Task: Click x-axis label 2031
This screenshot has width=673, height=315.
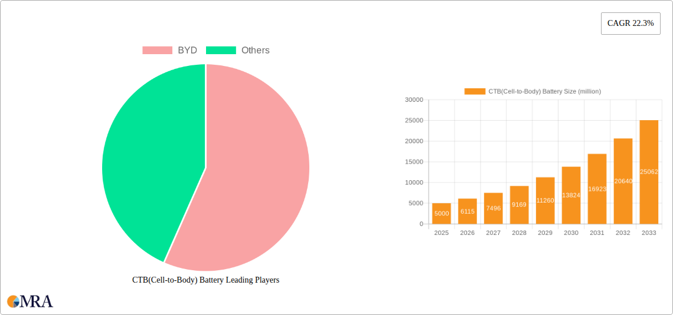Action: [x=597, y=233]
